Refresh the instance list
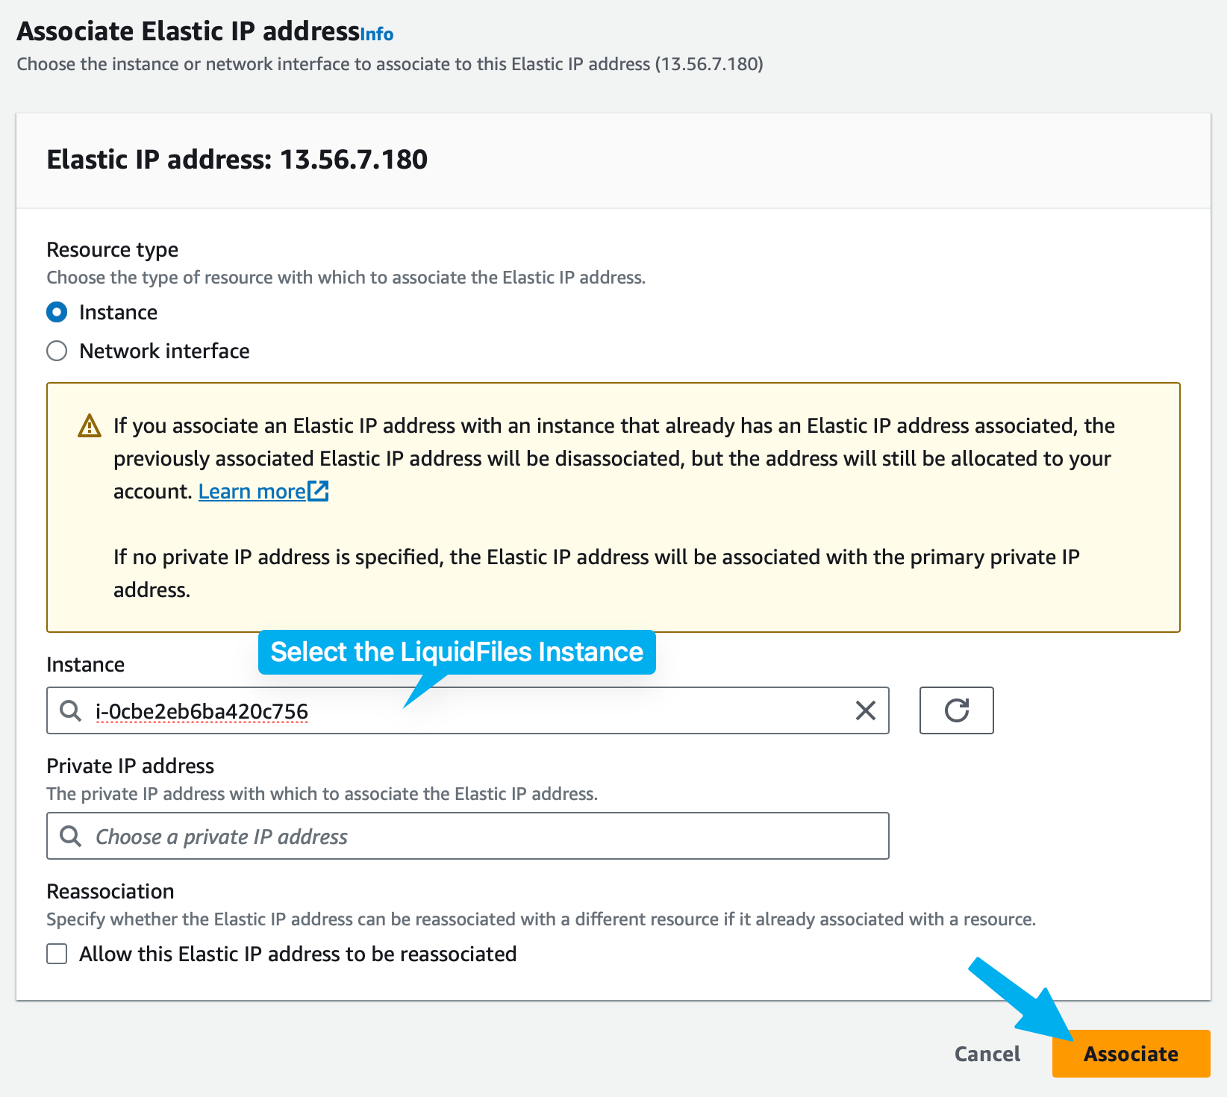Viewport: 1227px width, 1097px height. pyautogui.click(x=956, y=710)
